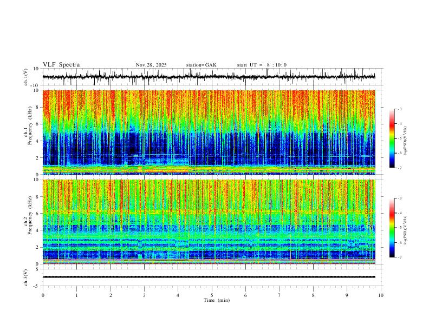Click the '-7' label on ch.2 color bar
The image size is (429, 331).
[x=399, y=257]
